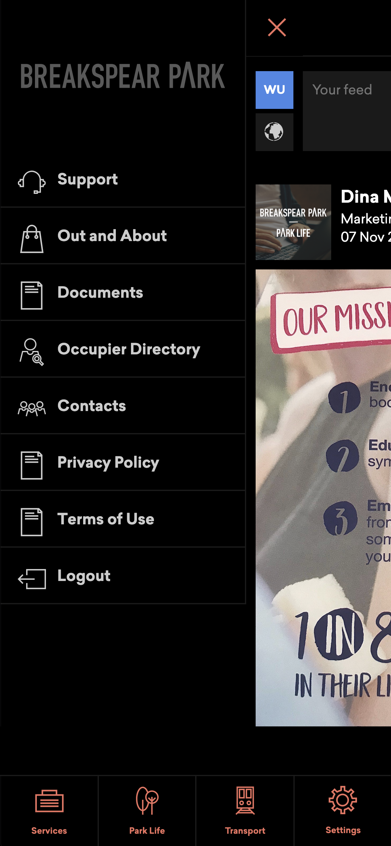Tap the shopping bag icon for Out and About
391x846 pixels.
[31, 239]
